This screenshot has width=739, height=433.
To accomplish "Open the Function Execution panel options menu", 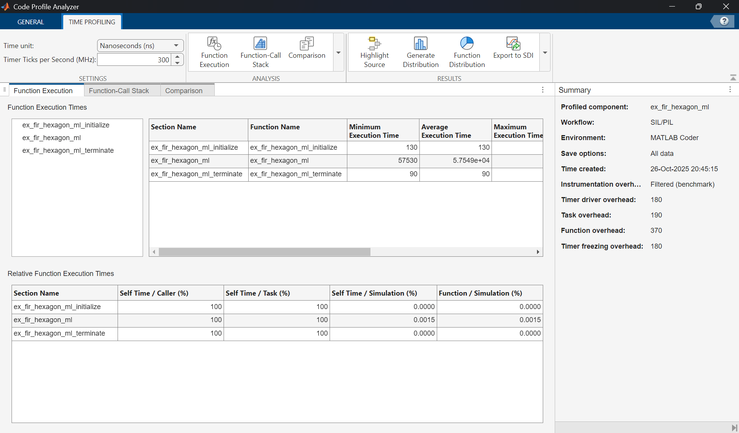I will point(542,90).
